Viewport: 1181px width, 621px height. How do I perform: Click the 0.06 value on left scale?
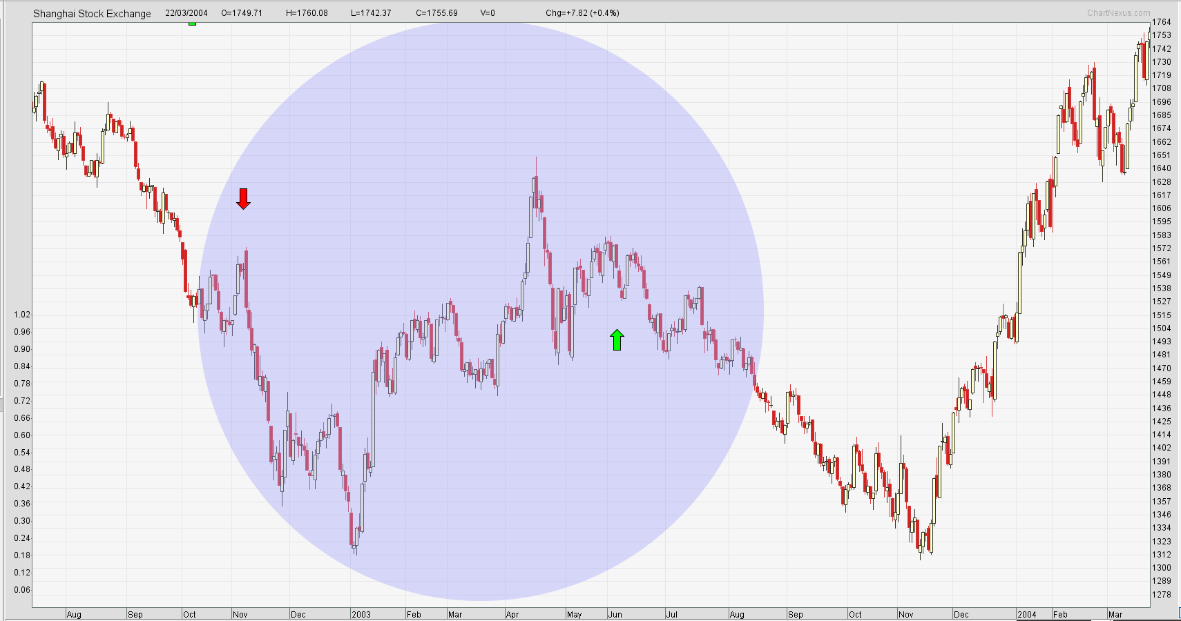22,590
